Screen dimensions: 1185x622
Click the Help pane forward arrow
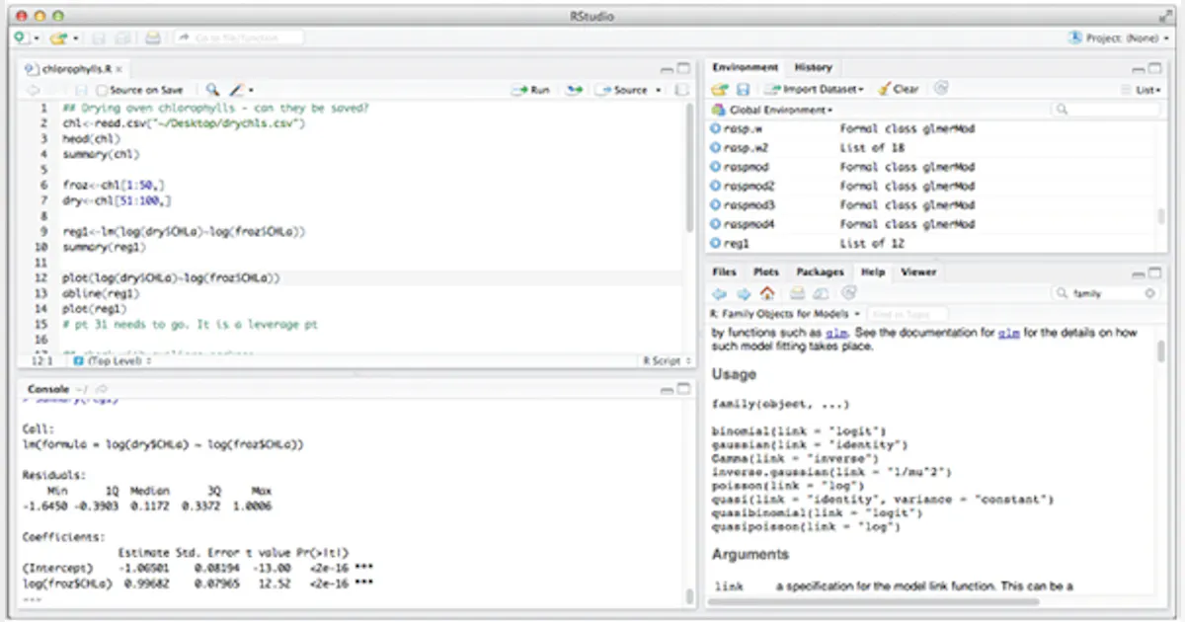(744, 293)
